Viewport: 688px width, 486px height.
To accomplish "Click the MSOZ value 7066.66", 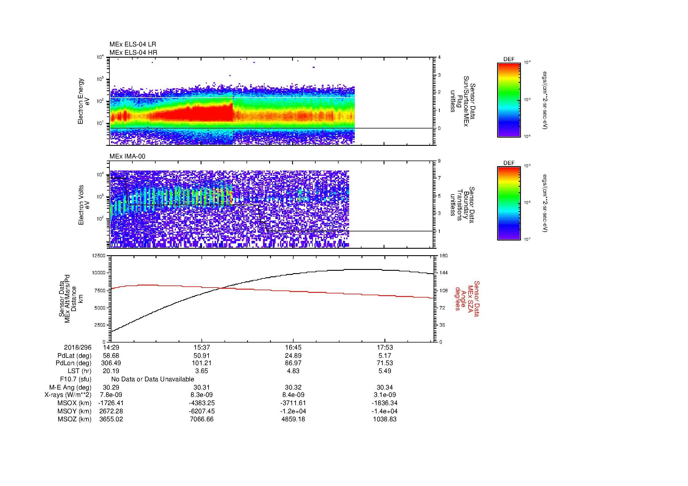I will [202, 419].
